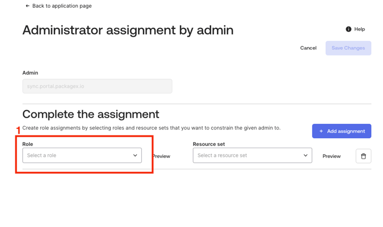Open the "Back to application page" link
The width and height of the screenshot is (383, 227).
click(62, 6)
